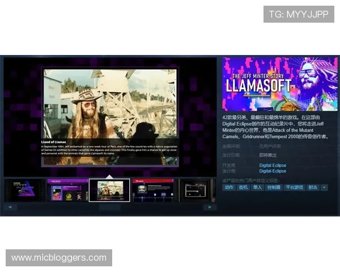Select the highlighted thumbnail of the man in a hat

[x=110, y=190]
